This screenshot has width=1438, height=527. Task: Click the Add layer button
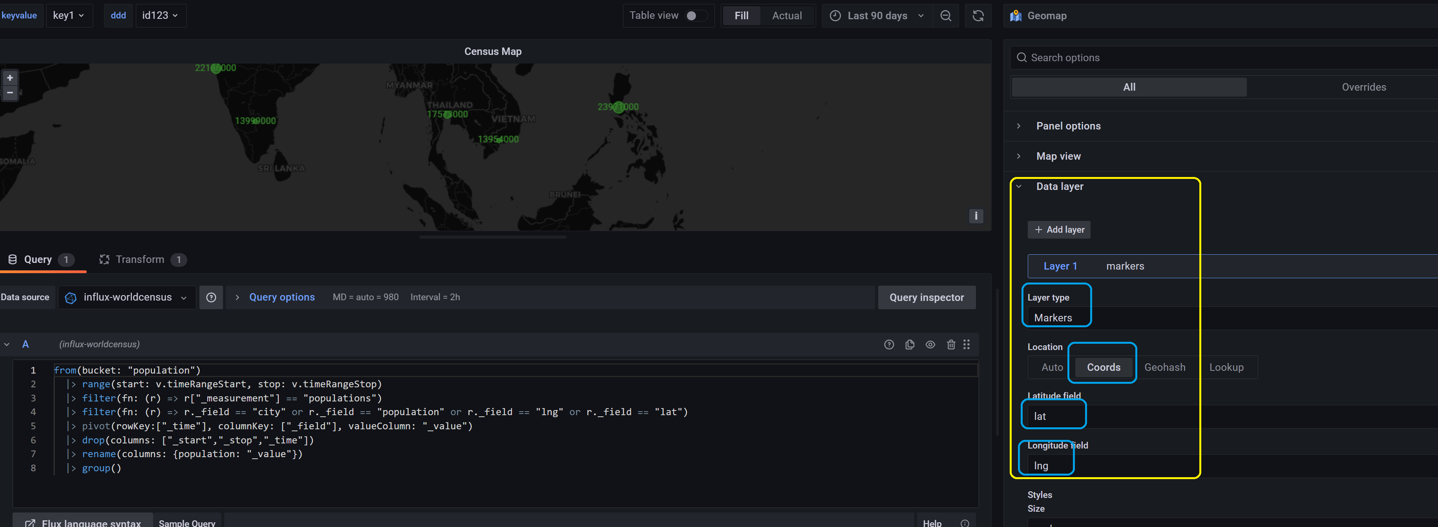1059,230
